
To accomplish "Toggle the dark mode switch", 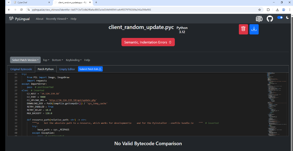I will coord(280,18).
